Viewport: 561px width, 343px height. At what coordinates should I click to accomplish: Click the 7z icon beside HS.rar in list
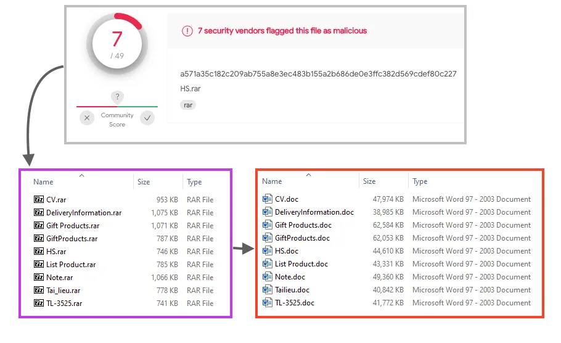coord(39,251)
